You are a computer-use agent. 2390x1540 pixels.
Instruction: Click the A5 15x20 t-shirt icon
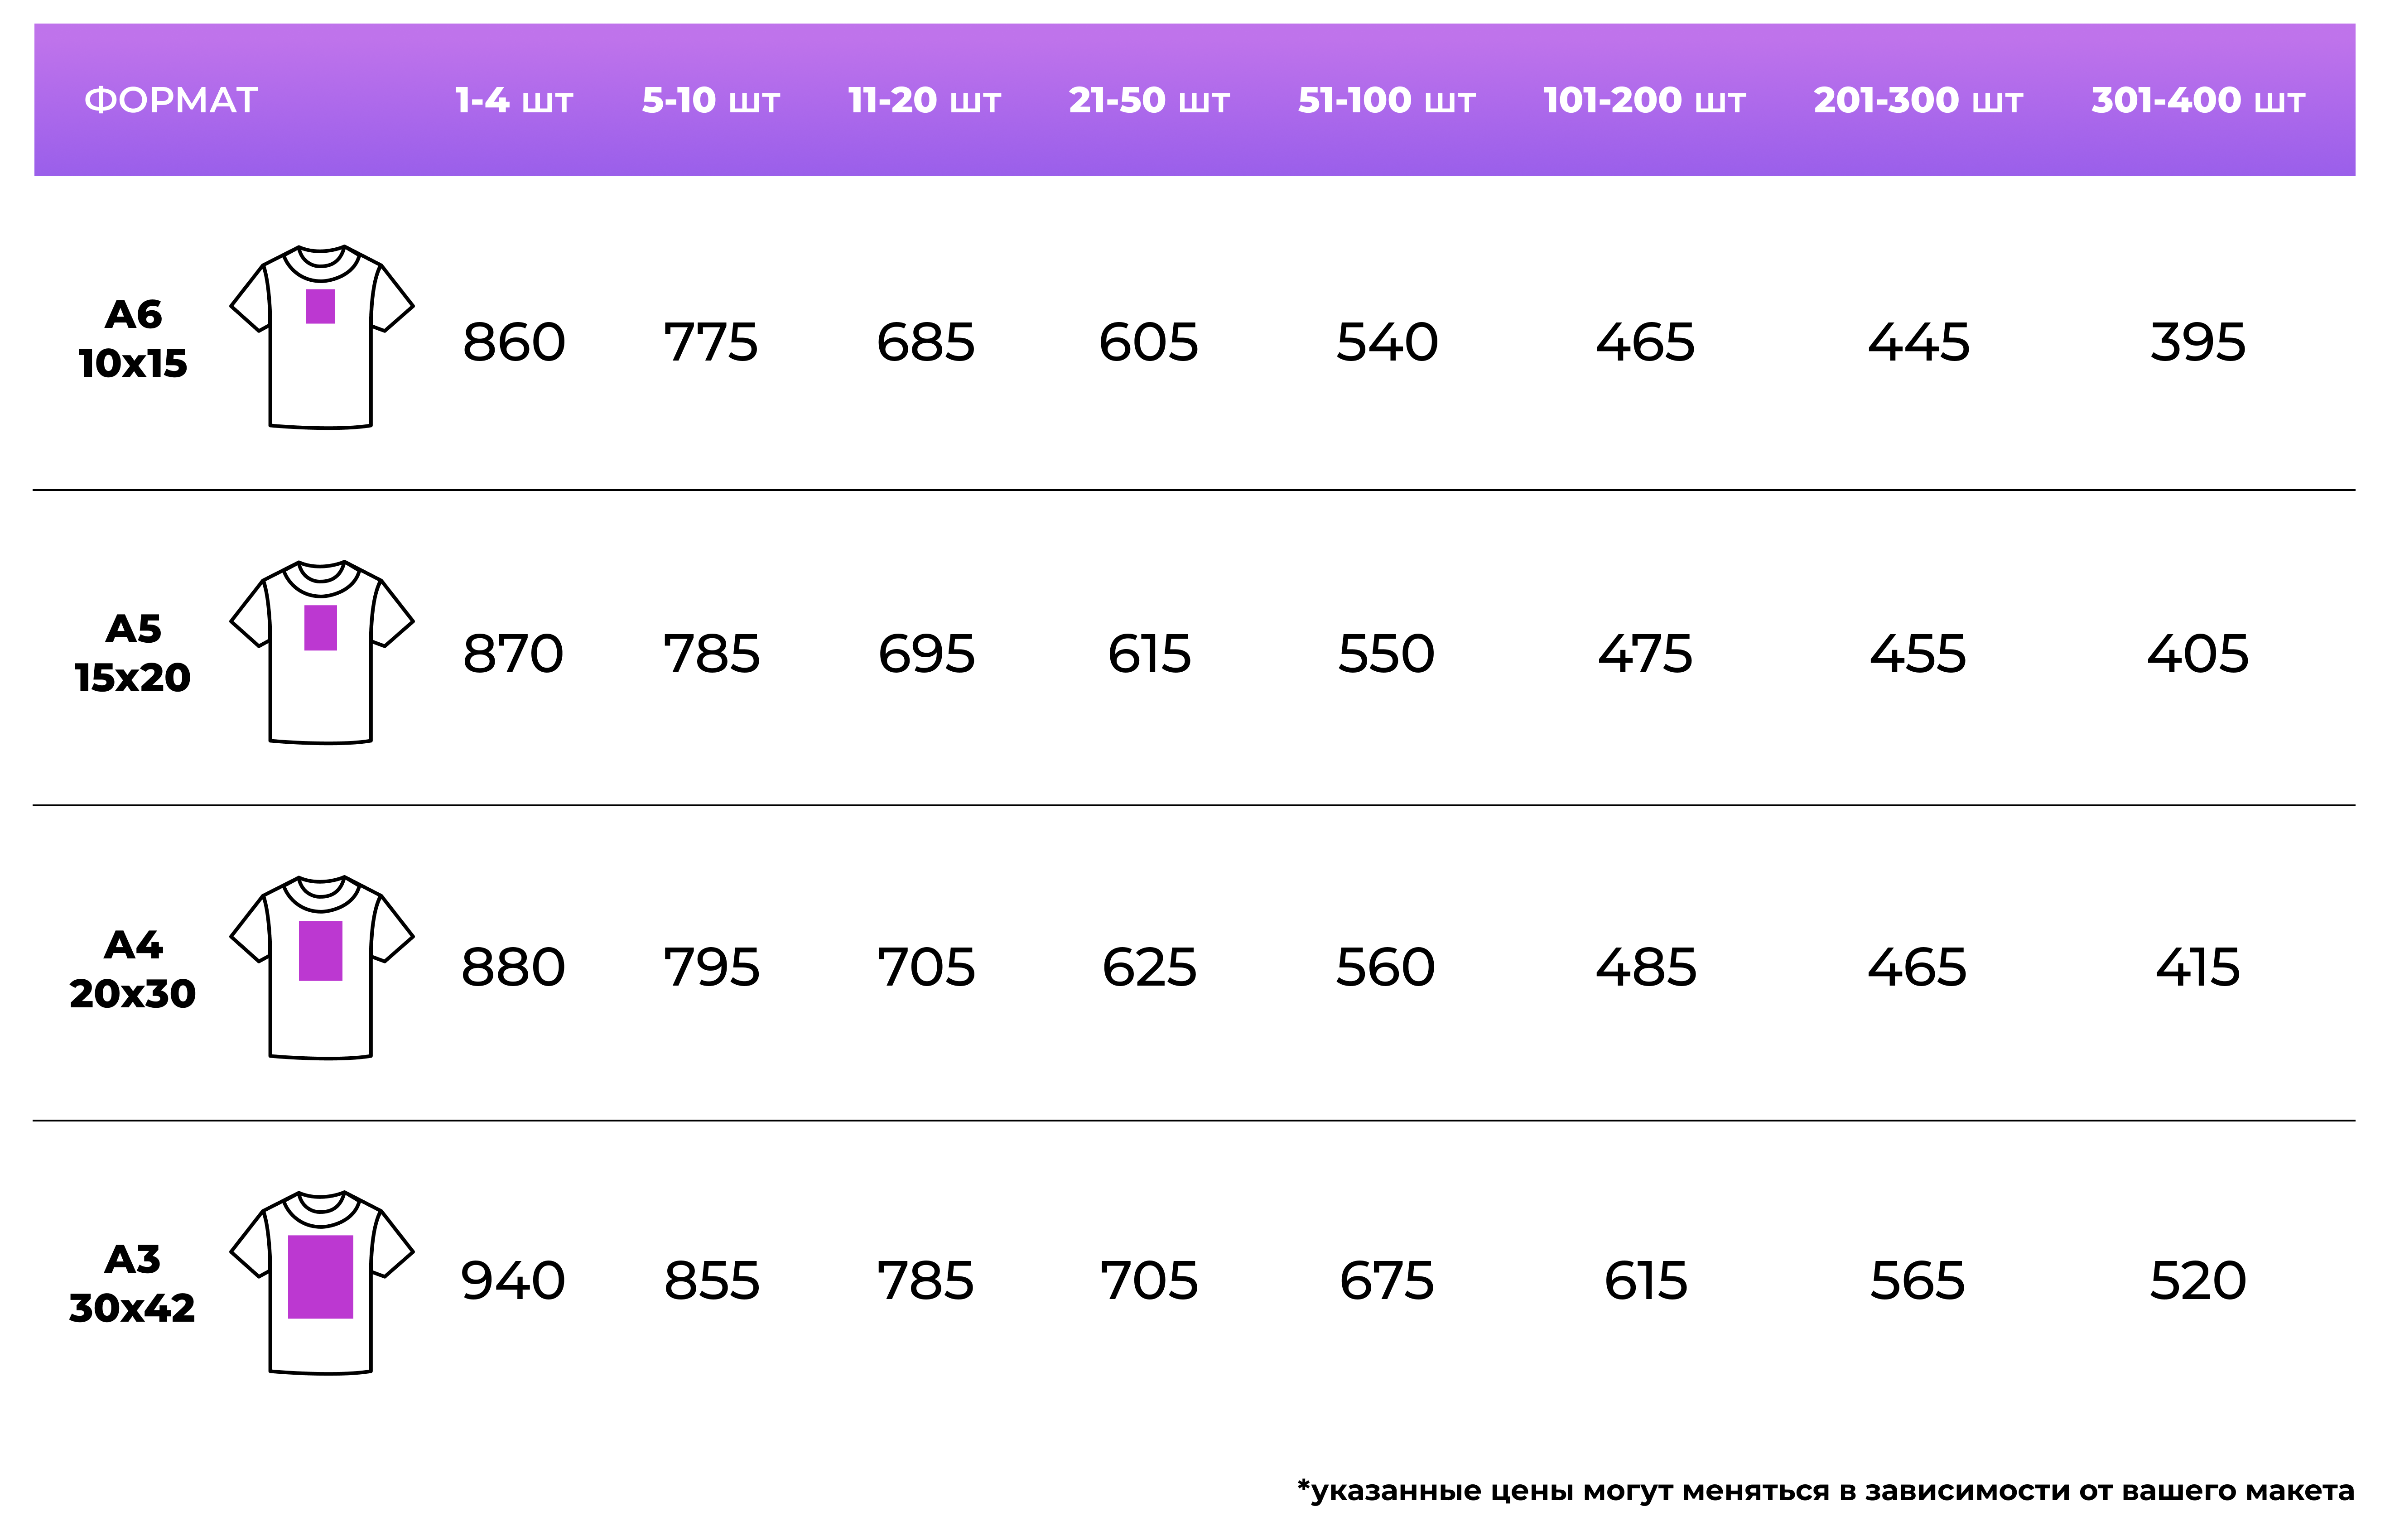(x=321, y=652)
